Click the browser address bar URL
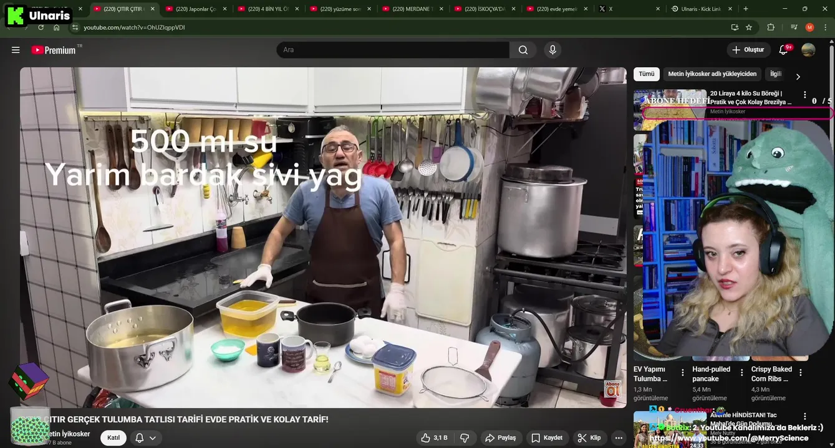The image size is (835, 448). 134,27
